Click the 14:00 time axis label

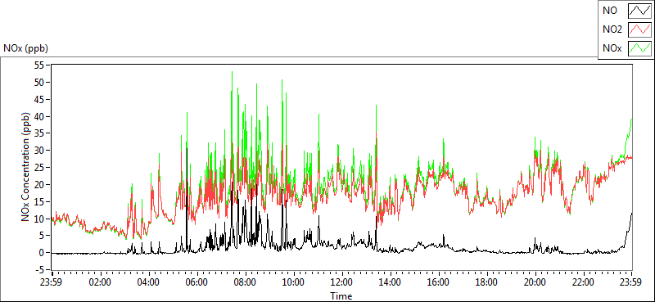[391, 282]
